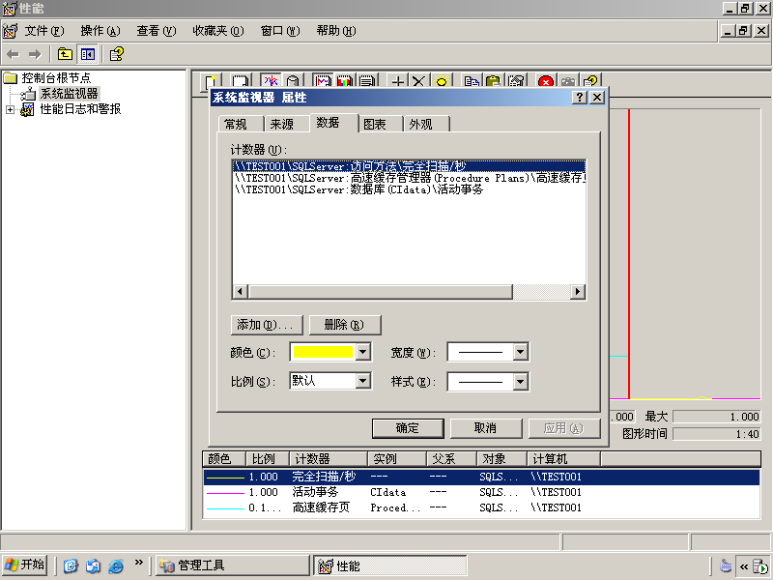773x580 pixels.
Task: Open the 窗口(W) menu
Action: 280,31
